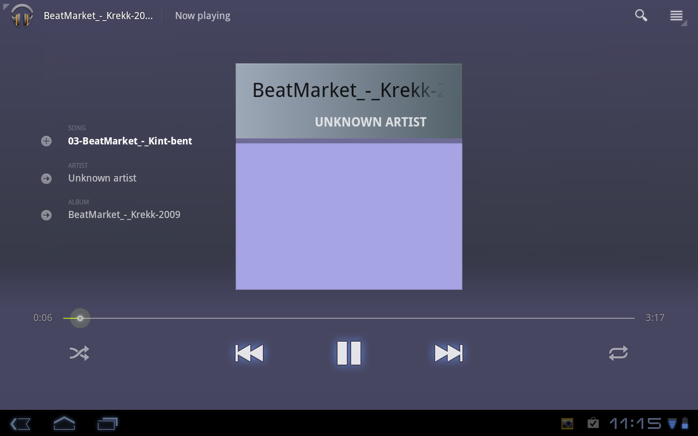
Task: Click the playback progress seek bar
Action: pos(349,318)
